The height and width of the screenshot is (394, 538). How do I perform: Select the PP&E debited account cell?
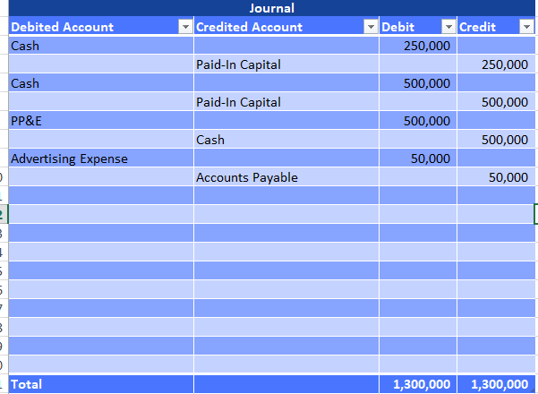[x=101, y=121]
